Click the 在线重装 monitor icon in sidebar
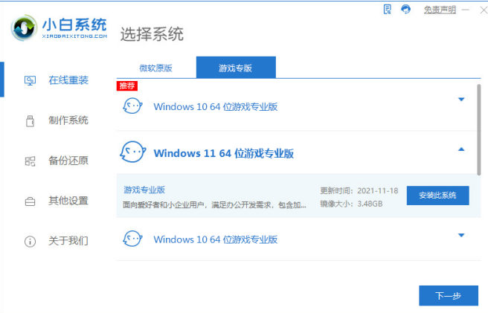Screen dimensions: 488x313 [30, 81]
